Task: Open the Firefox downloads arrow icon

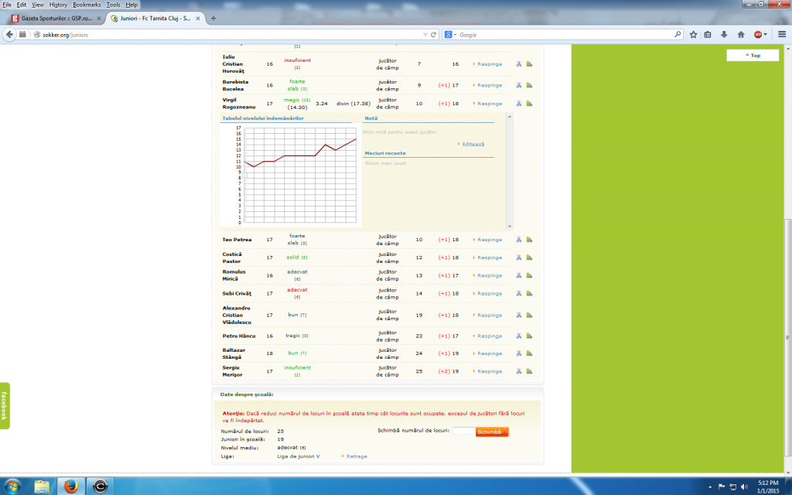Action: tap(724, 34)
